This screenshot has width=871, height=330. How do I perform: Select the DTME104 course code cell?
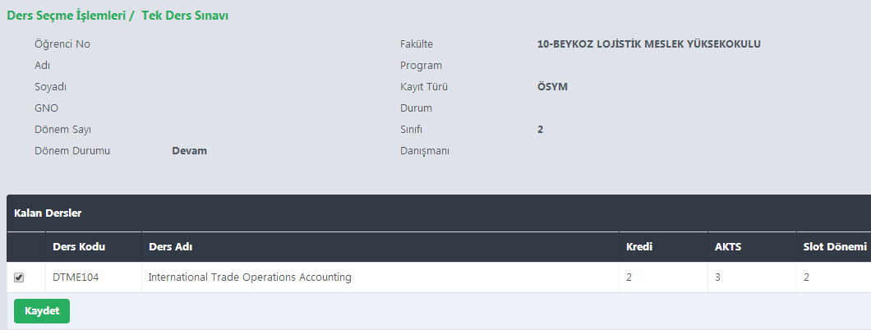[76, 277]
